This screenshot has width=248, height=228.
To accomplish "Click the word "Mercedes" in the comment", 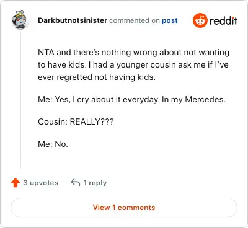I will click(204, 100).
